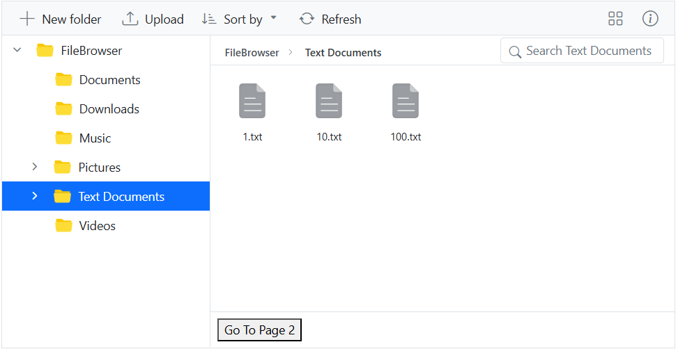The image size is (678, 349).
Task: Switch layout with the grid view icon
Action: (x=615, y=19)
